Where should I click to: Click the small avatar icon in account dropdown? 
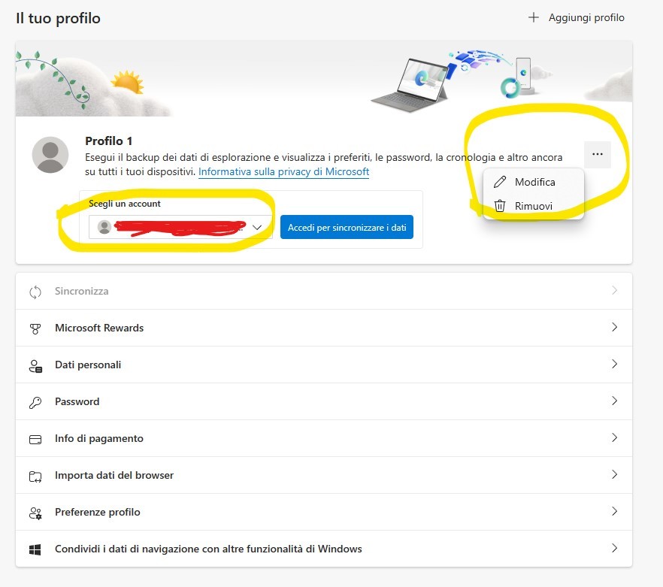[x=104, y=227]
